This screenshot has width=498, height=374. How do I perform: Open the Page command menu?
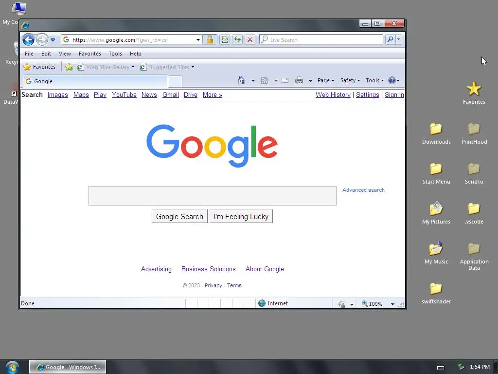[x=326, y=80]
